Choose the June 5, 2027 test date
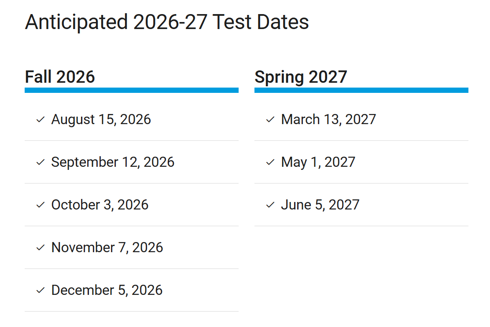This screenshot has height=327, width=490. tap(320, 205)
